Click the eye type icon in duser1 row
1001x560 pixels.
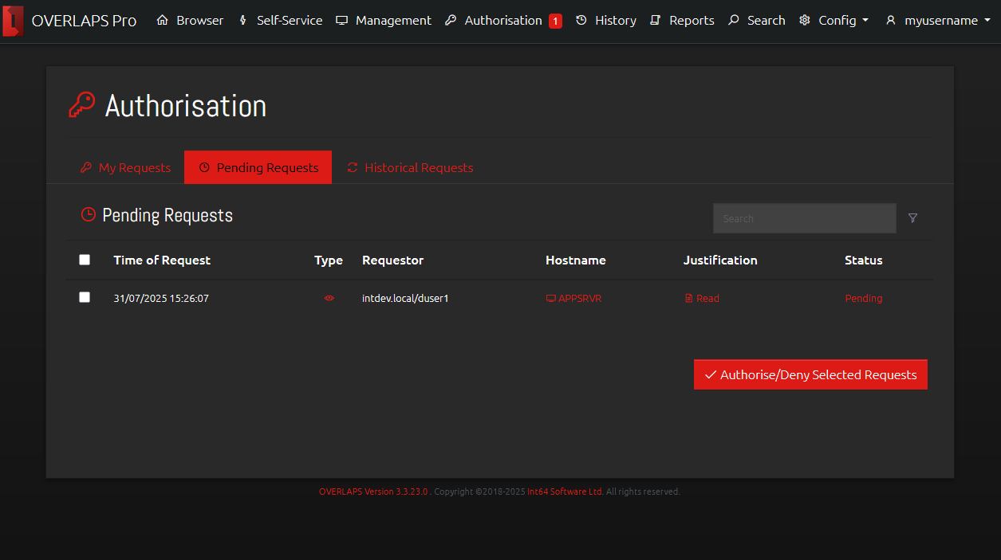[x=329, y=298]
